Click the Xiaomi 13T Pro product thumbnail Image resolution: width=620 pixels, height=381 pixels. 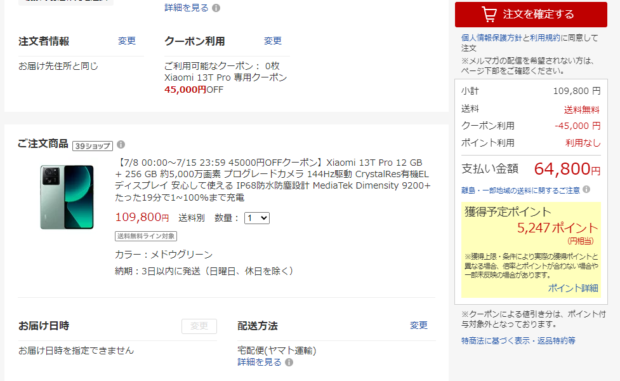(67, 197)
